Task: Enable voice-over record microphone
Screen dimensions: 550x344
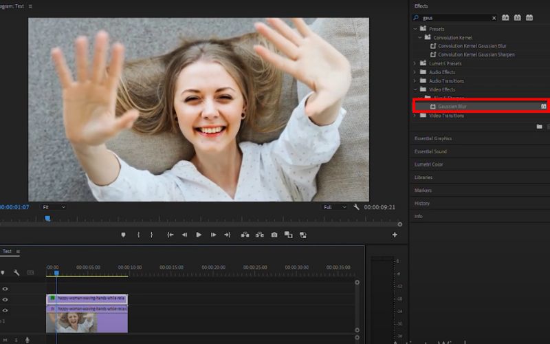Action: 27,340
